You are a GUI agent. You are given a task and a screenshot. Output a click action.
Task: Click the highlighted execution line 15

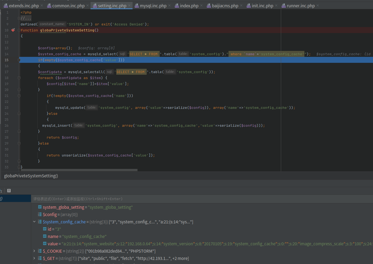(196, 60)
